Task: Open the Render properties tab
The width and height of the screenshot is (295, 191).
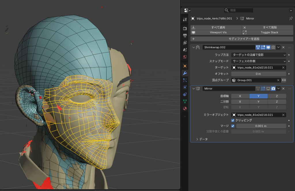Action: click(x=185, y=29)
